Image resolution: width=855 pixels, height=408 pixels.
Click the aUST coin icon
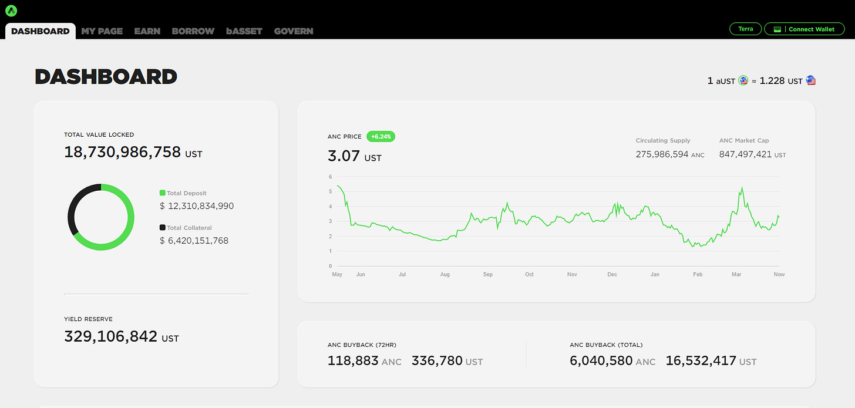point(743,80)
